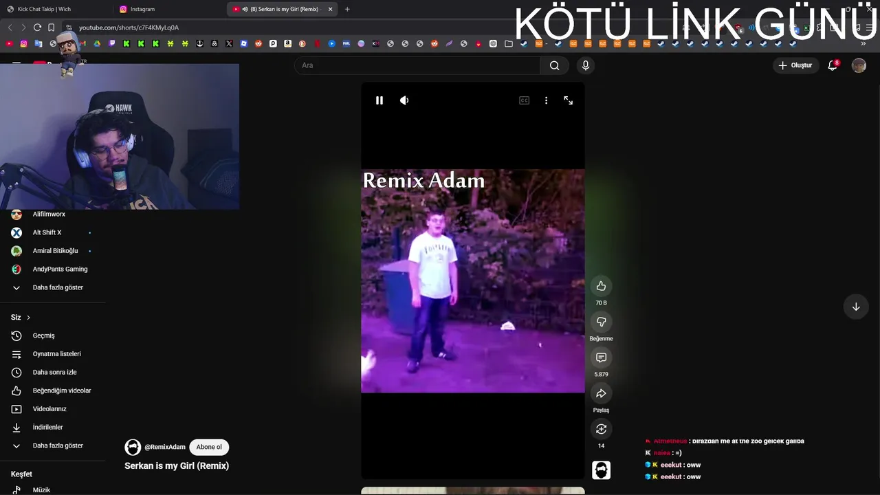Open the sound source avatar below remix
Image resolution: width=880 pixels, height=495 pixels.
click(x=601, y=470)
